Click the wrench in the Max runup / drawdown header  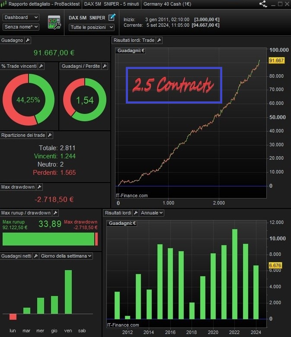click(x=55, y=213)
